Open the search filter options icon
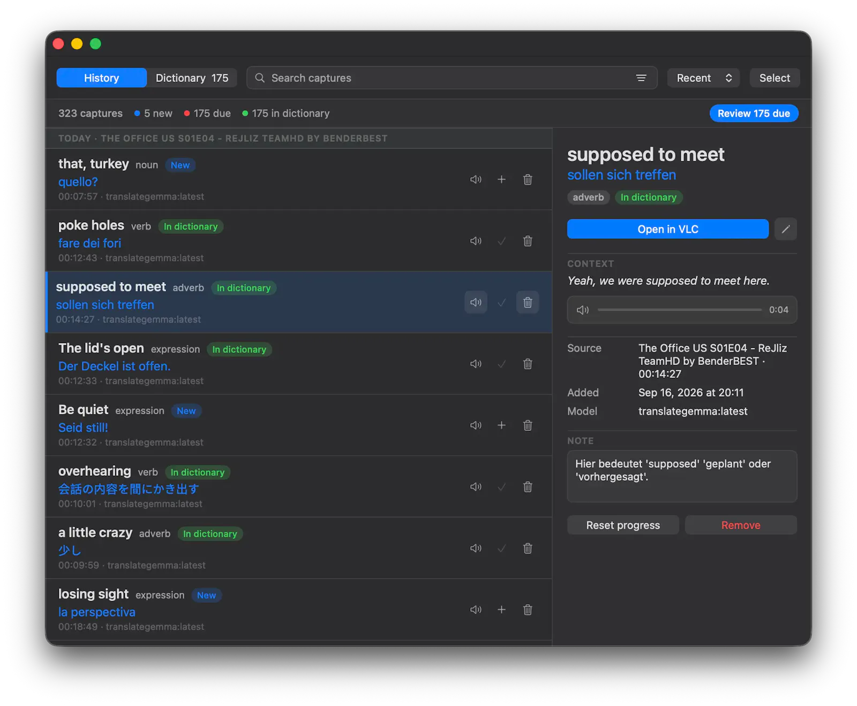This screenshot has width=857, height=706. point(641,78)
